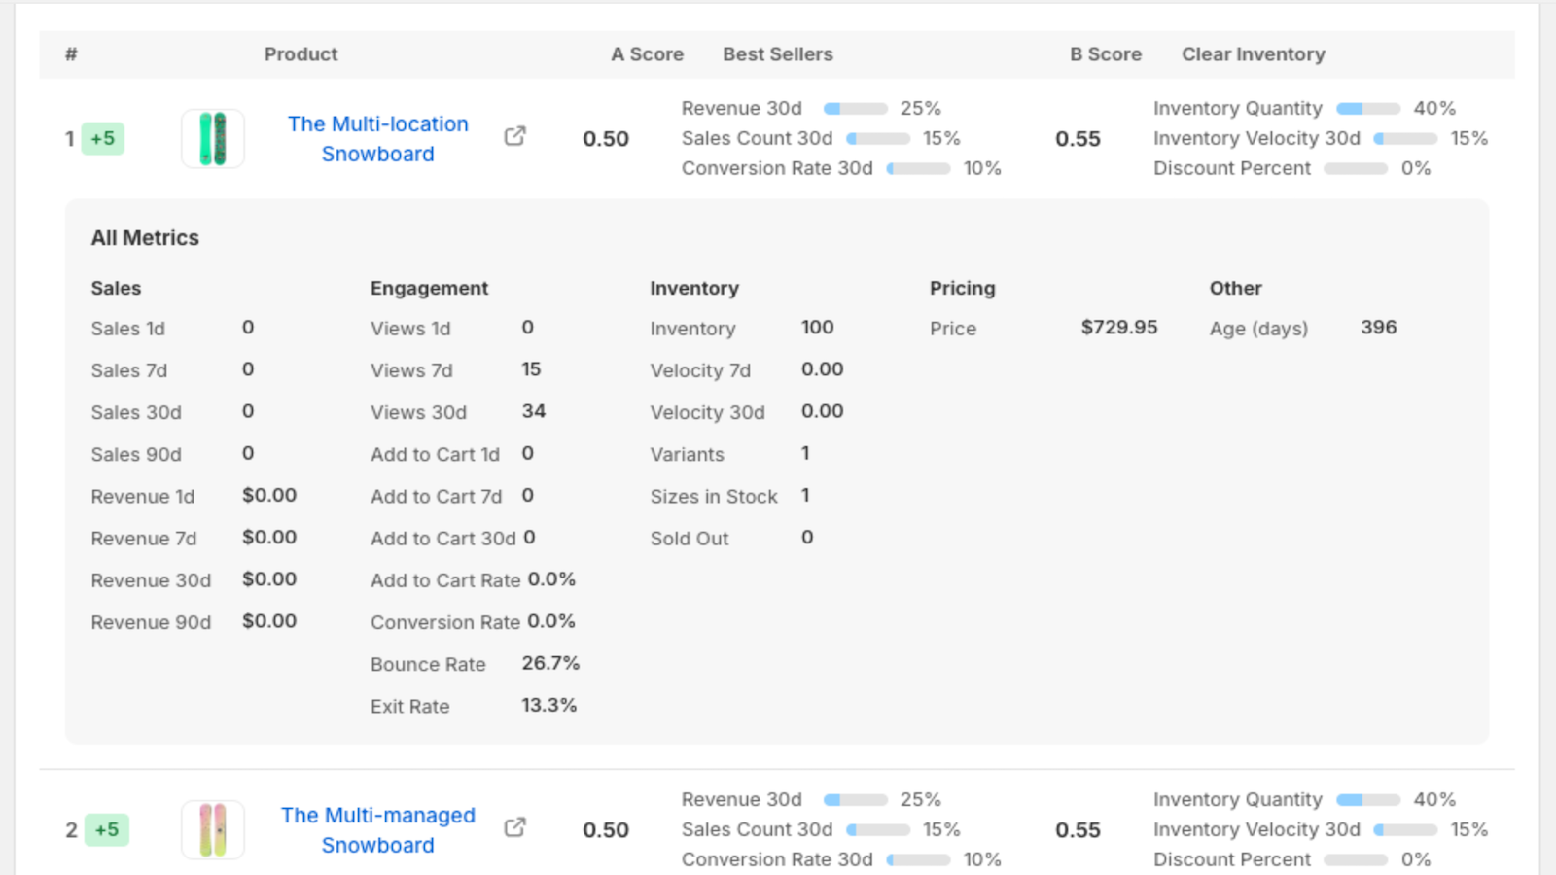Click the Conversion Rate 30d bar for row 2
Viewport: 1556px width, 875px height.
point(919,859)
